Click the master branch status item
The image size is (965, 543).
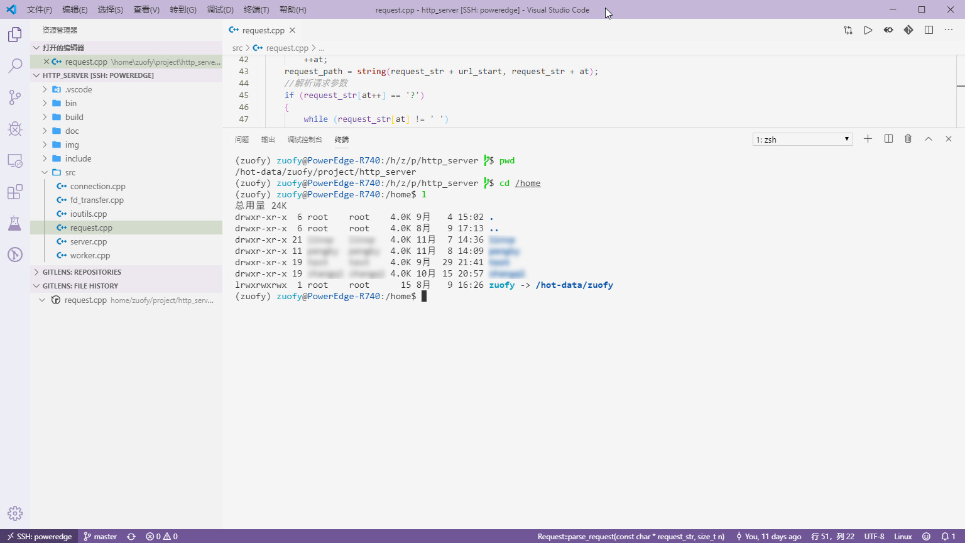pos(101,536)
